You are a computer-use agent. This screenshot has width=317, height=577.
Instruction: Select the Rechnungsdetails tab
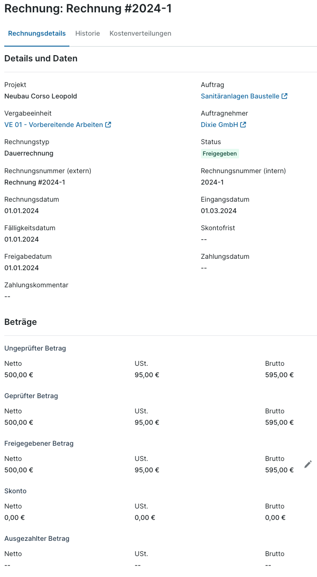click(37, 34)
